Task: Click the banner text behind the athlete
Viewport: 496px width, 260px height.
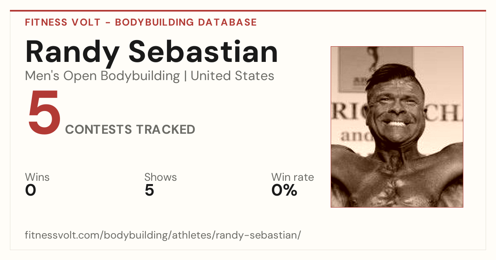Action: point(397,124)
